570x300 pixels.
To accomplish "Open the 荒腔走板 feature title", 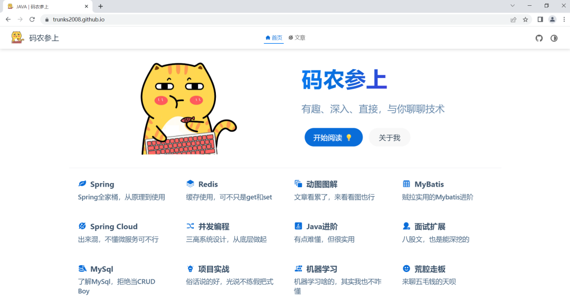I will (430, 269).
